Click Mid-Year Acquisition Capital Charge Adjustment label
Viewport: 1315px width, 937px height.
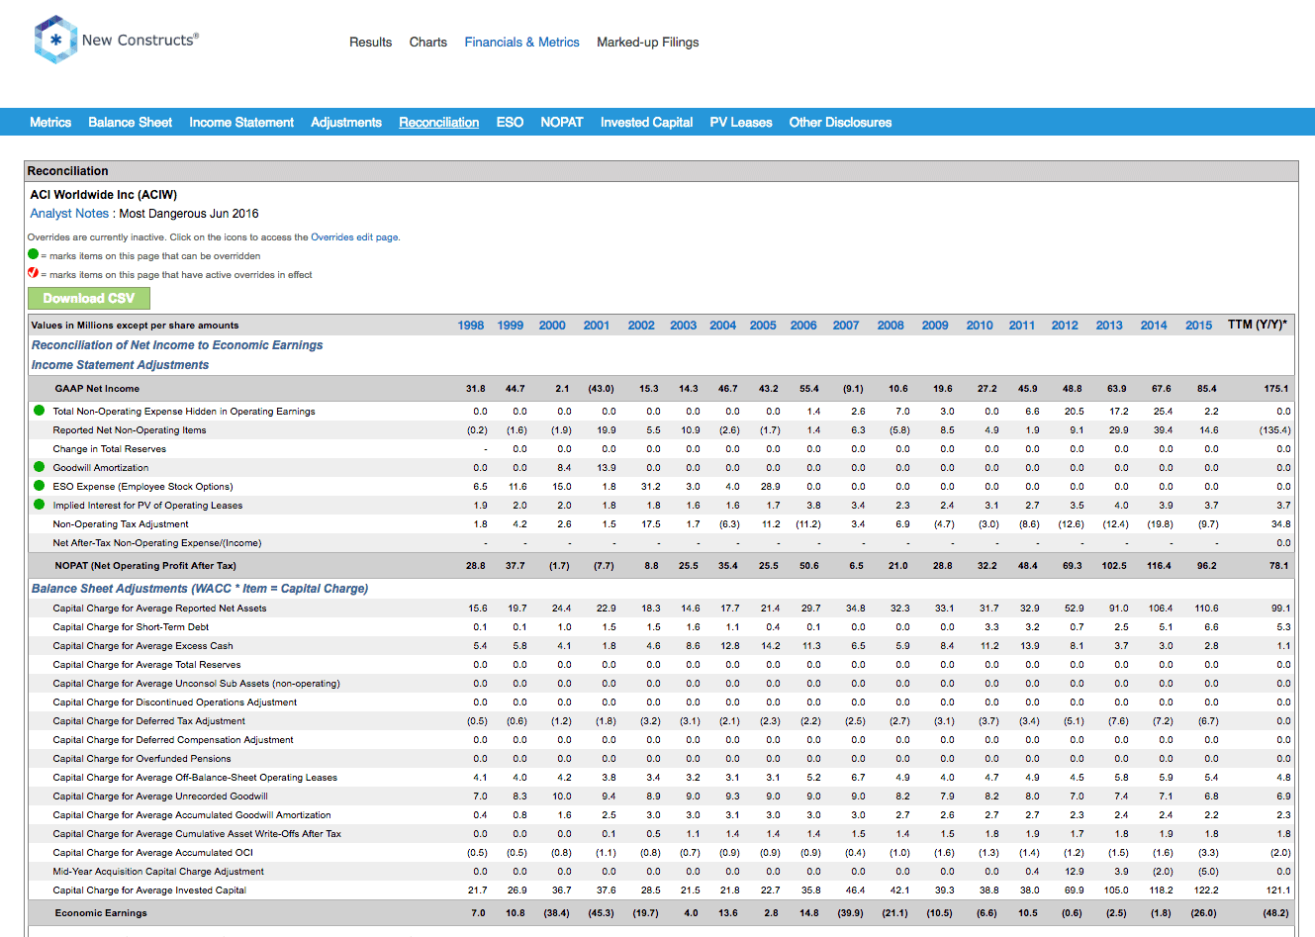point(158,872)
